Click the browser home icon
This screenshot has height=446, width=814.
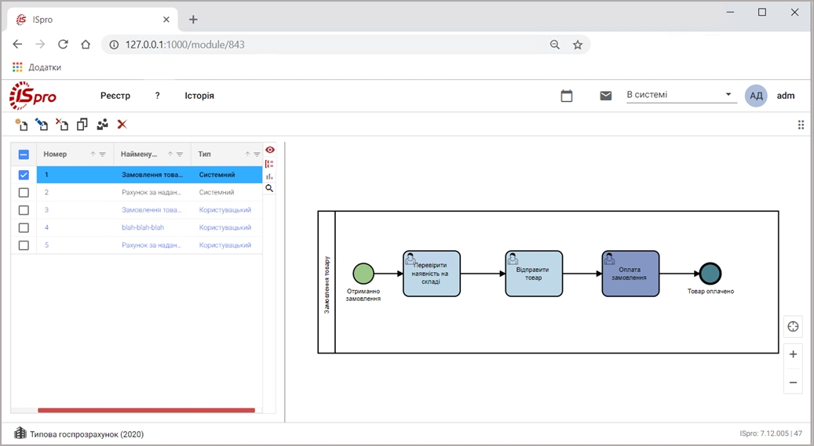86,45
